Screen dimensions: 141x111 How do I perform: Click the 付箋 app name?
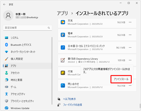click(x=70, y=71)
